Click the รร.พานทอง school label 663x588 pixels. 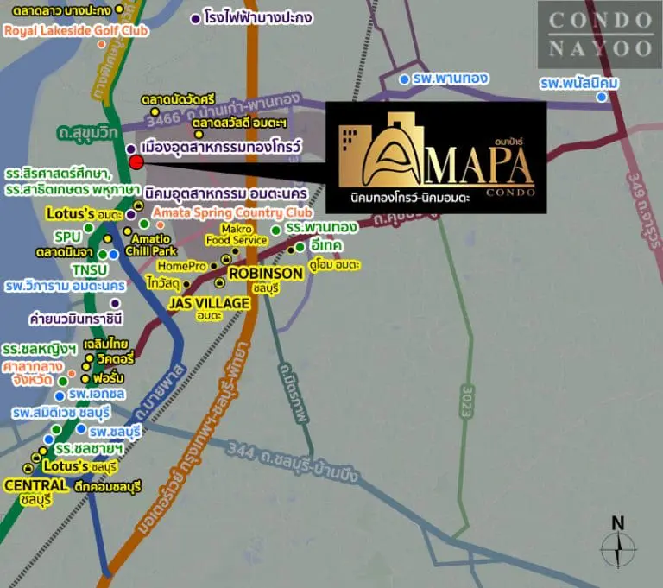(x=321, y=227)
